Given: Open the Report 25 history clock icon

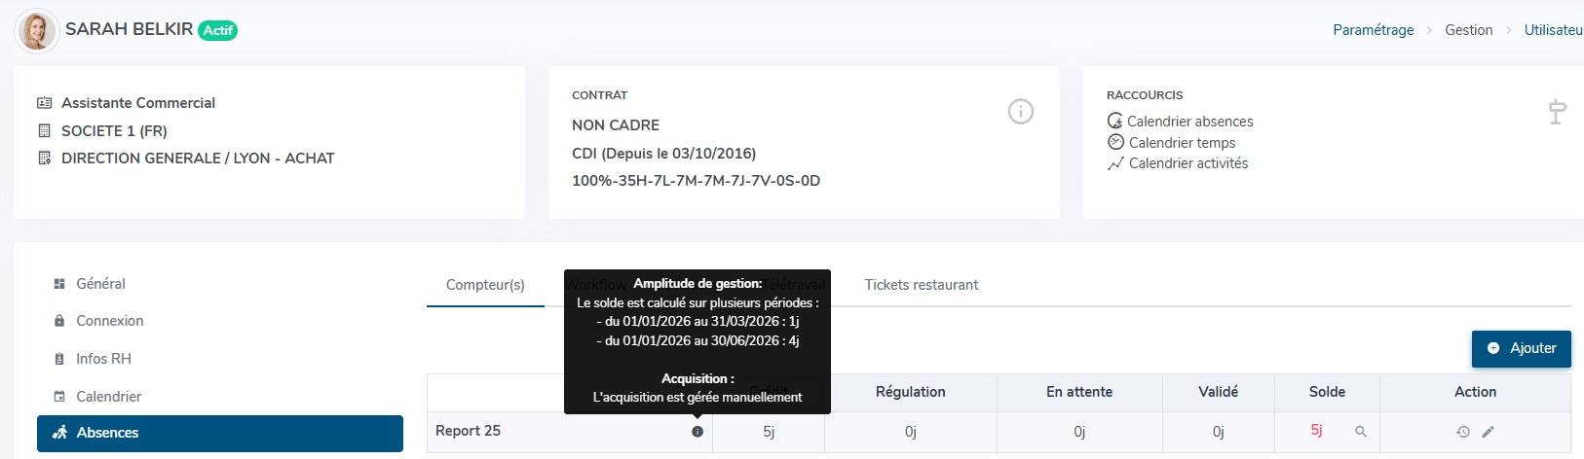Looking at the screenshot, I should (1462, 432).
